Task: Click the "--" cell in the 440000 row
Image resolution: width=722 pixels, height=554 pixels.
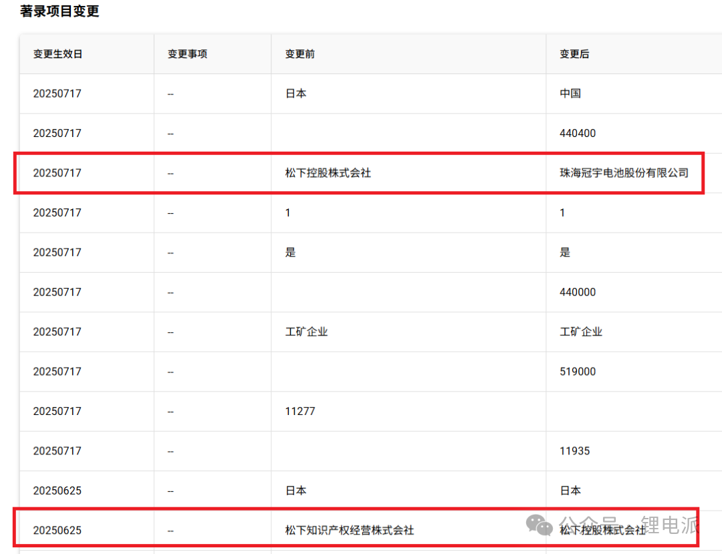Action: 170,293
